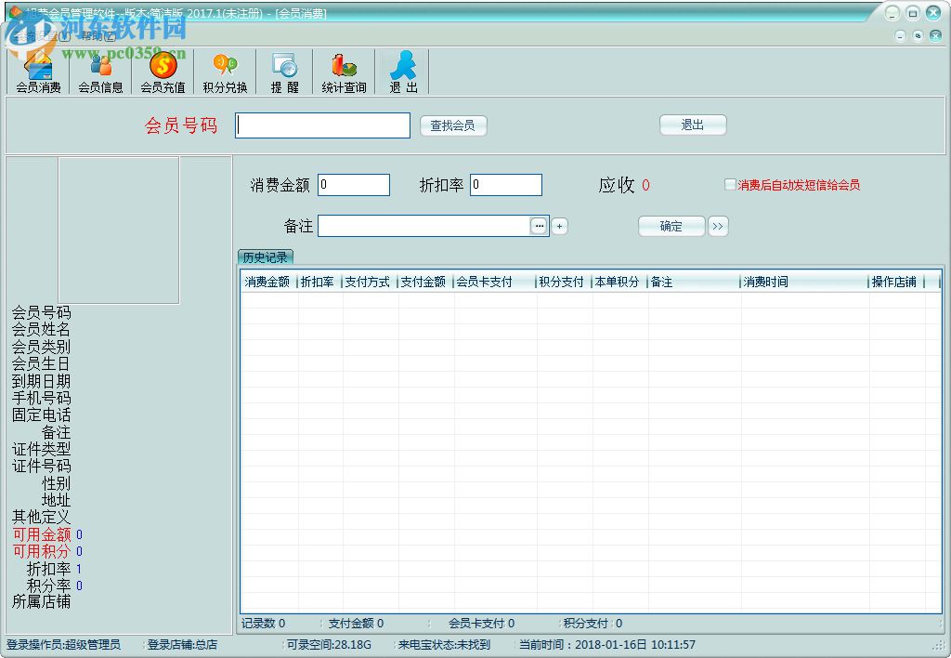Viewport: 951px width, 658px height.
Task: Select the 会员消费 toolbar icon
Action: (36, 71)
